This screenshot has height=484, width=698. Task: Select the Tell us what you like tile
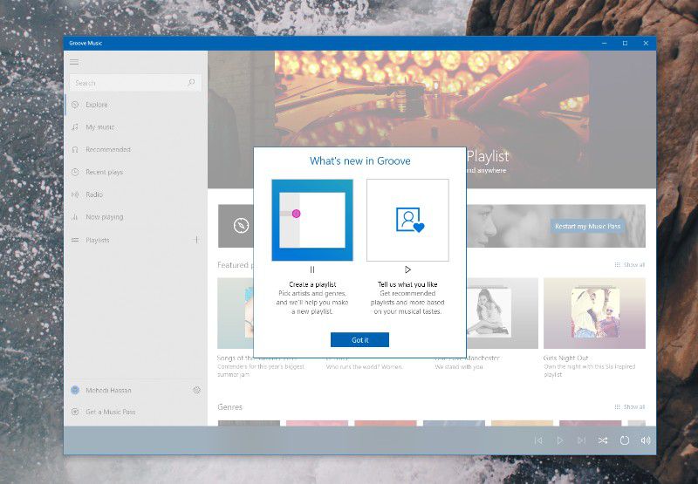click(407, 221)
